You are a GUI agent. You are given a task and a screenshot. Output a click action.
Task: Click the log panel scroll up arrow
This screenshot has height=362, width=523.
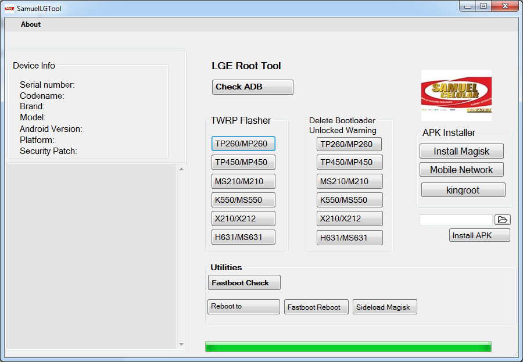[x=181, y=169]
